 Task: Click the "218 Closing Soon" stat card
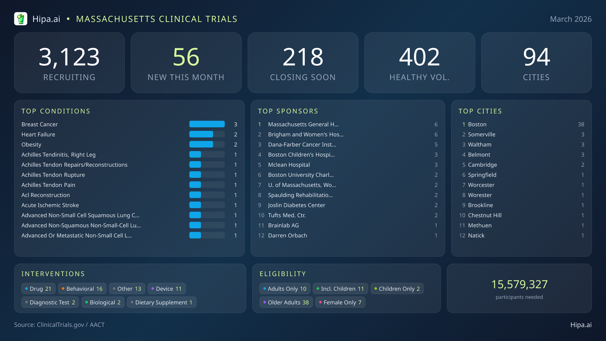pyautogui.click(x=303, y=62)
